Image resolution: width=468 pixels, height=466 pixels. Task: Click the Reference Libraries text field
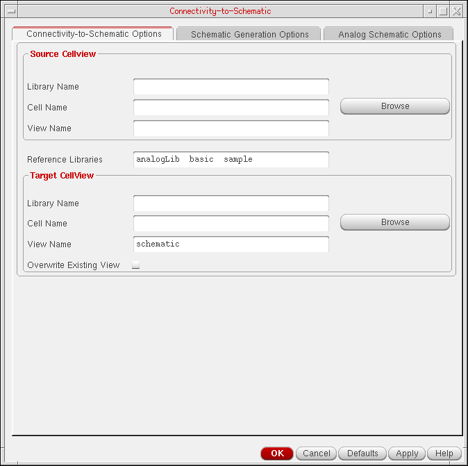[x=231, y=160]
